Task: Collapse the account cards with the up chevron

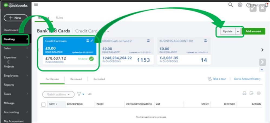Action: 262,70
